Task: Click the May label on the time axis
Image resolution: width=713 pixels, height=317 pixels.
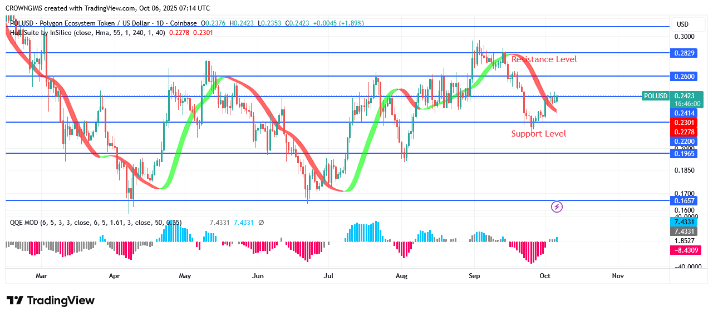Action: [185, 276]
